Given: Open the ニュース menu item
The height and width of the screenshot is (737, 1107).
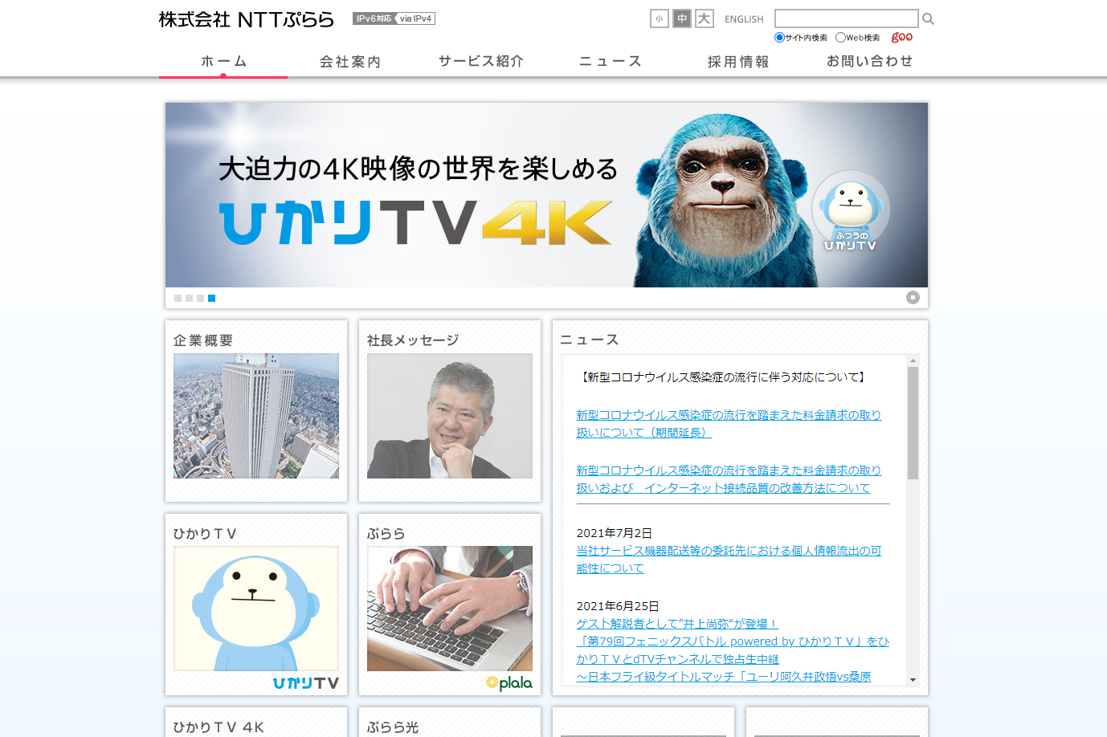Looking at the screenshot, I should pyautogui.click(x=611, y=61).
